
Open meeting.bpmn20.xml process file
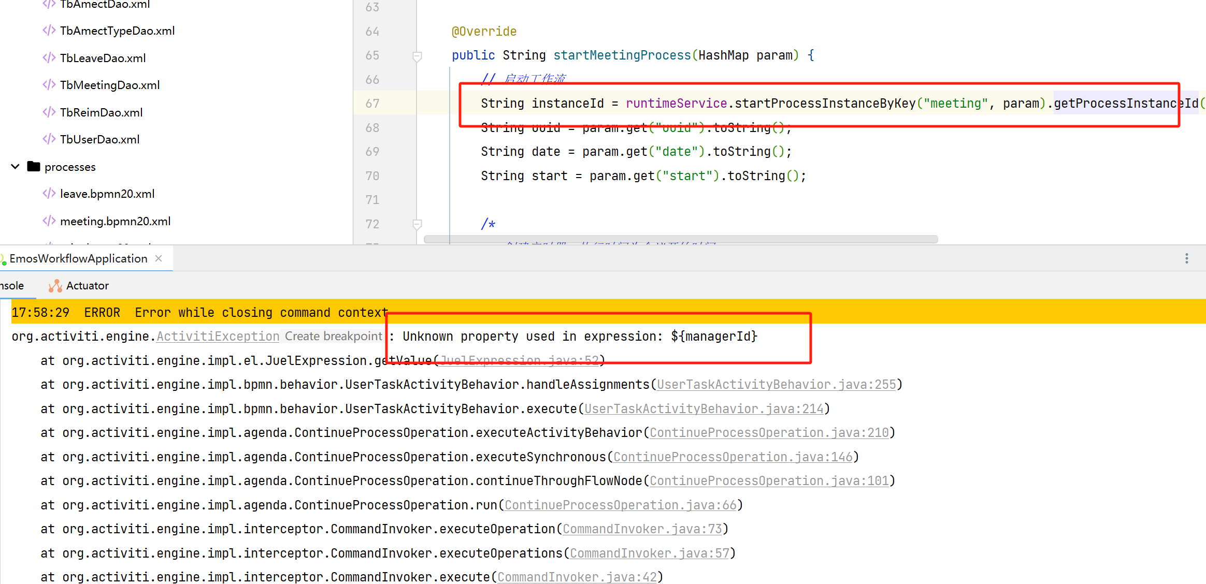click(115, 221)
